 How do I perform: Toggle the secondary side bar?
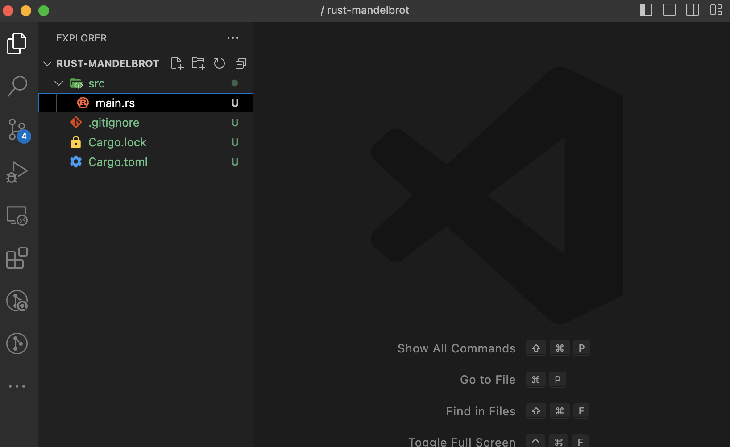tap(693, 10)
